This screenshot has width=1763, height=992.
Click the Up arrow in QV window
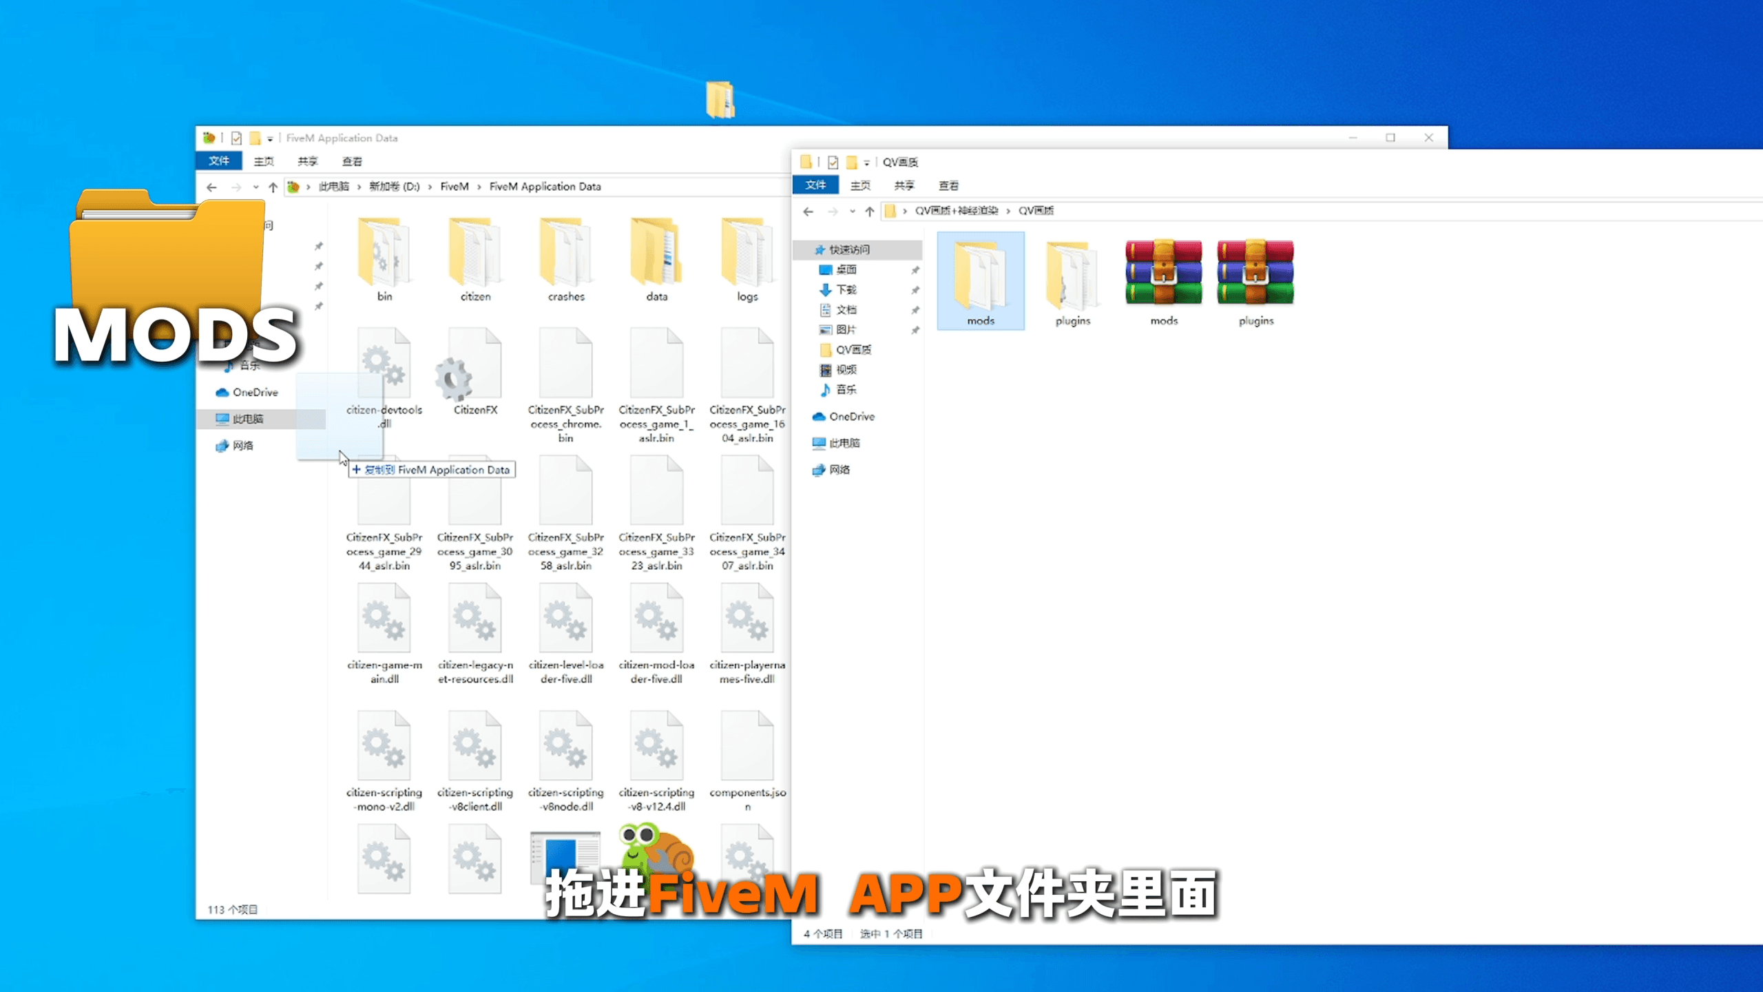(870, 211)
